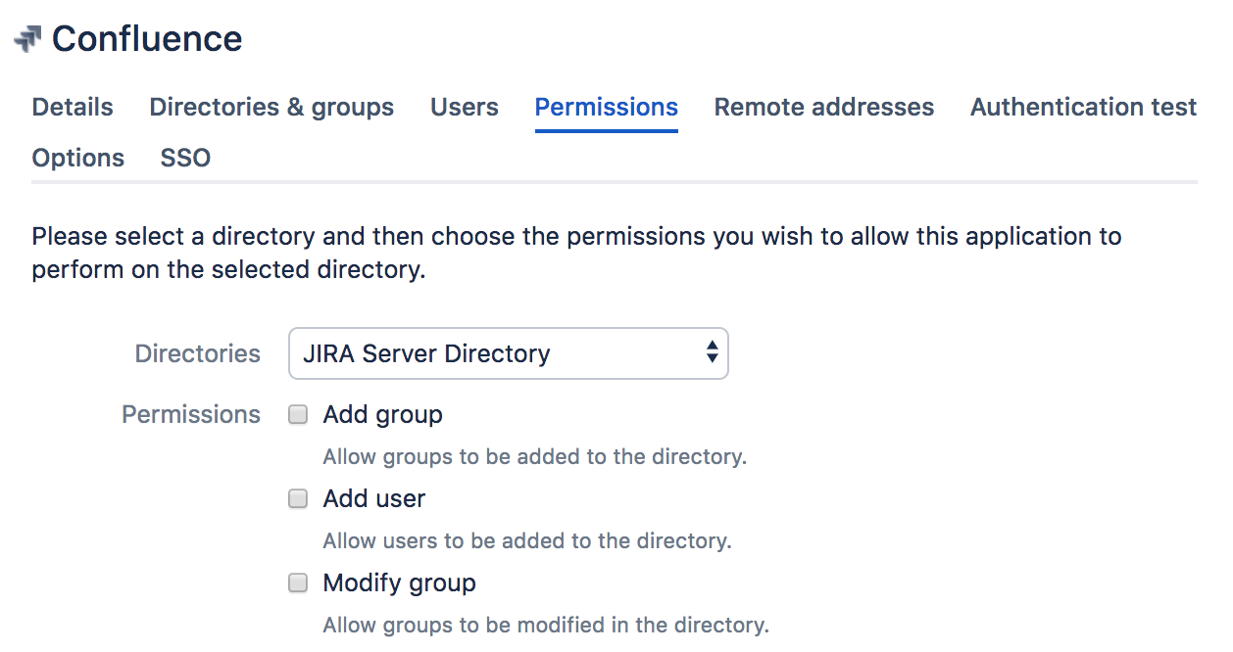
Task: Open the Authentication test tab
Action: coord(1084,108)
